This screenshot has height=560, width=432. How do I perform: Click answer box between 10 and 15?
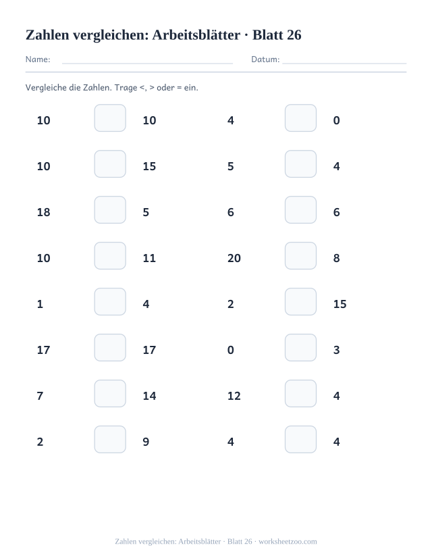click(110, 164)
